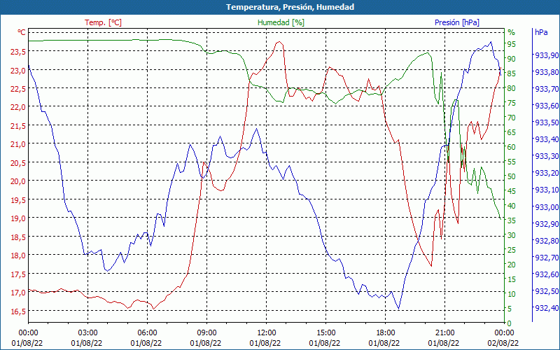This screenshot has height=350, width=560.
Task: Click pressure axis value '933,70'
Action: click(547, 89)
